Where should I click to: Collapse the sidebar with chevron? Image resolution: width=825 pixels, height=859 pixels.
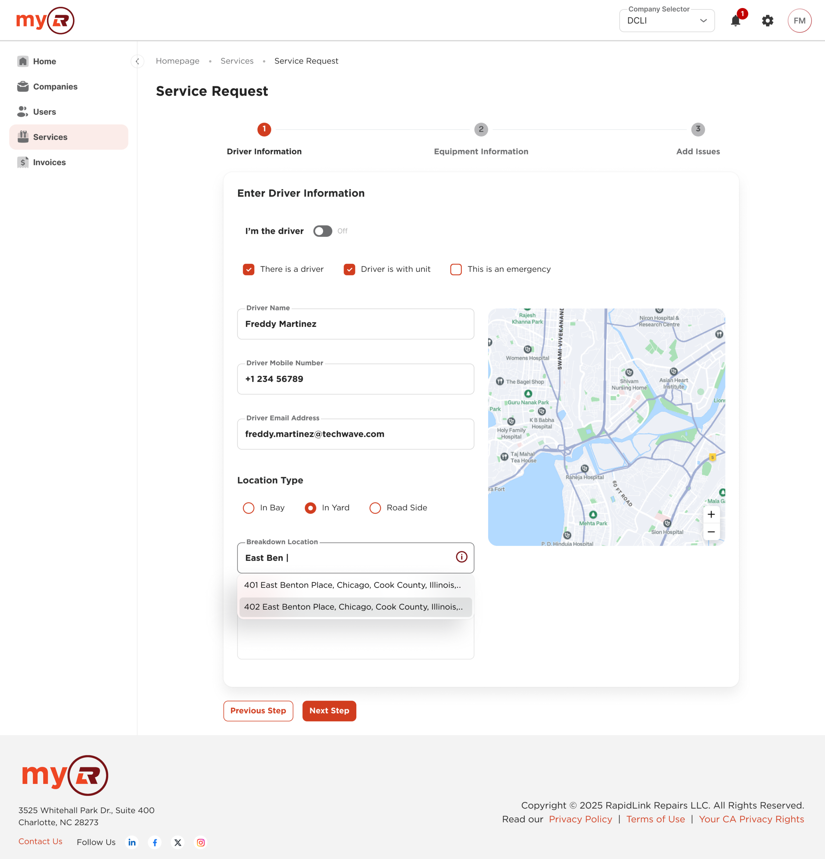(x=137, y=61)
